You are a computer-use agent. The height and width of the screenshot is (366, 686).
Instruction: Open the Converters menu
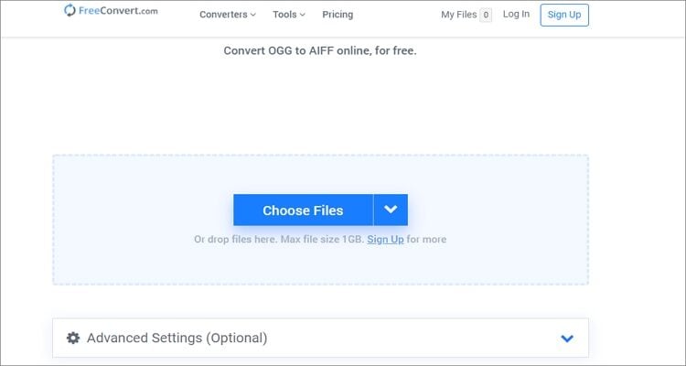pyautogui.click(x=222, y=15)
